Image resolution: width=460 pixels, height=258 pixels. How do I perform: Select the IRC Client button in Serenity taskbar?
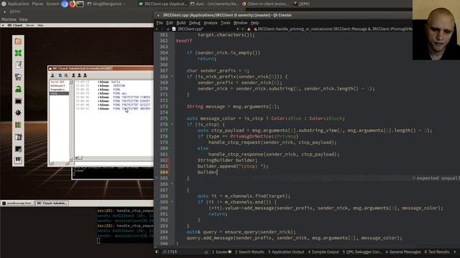click(x=52, y=203)
